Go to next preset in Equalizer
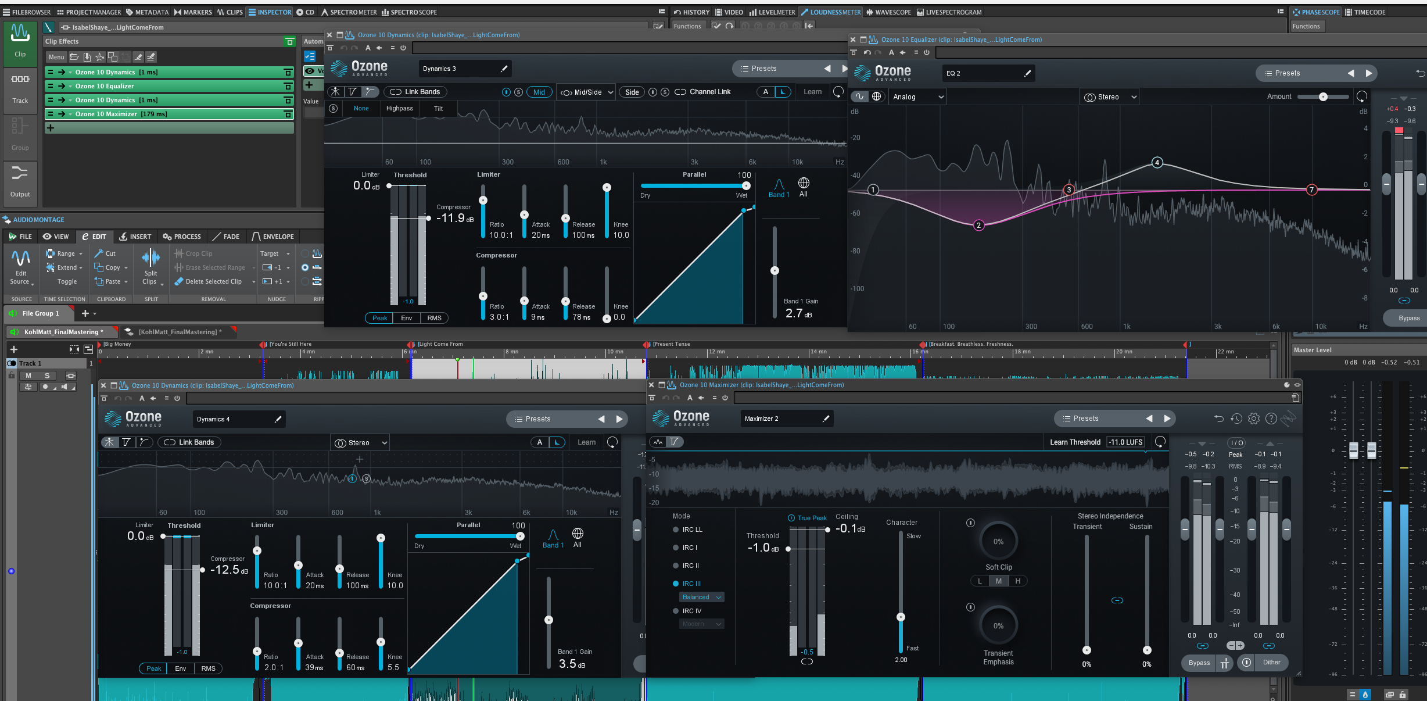 point(1368,73)
